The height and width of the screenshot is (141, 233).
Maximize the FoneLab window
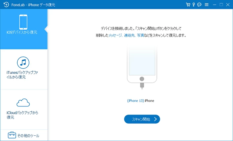221,5
